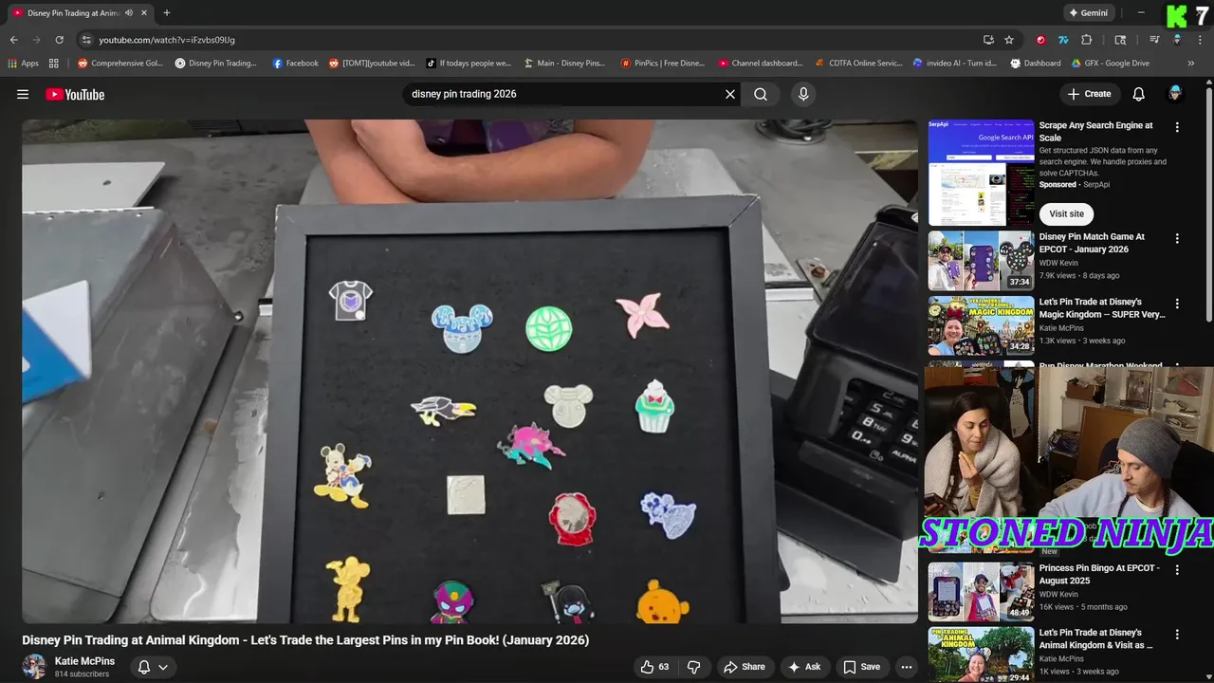This screenshot has width=1214, height=683.
Task: Open a new browser tab
Action: pyautogui.click(x=167, y=13)
